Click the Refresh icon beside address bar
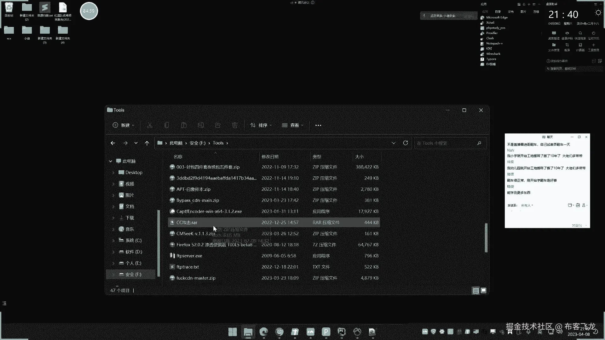605x340 pixels. [406, 143]
